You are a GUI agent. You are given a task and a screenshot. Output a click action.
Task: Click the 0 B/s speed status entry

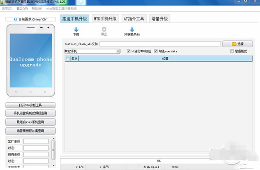tap(79, 167)
